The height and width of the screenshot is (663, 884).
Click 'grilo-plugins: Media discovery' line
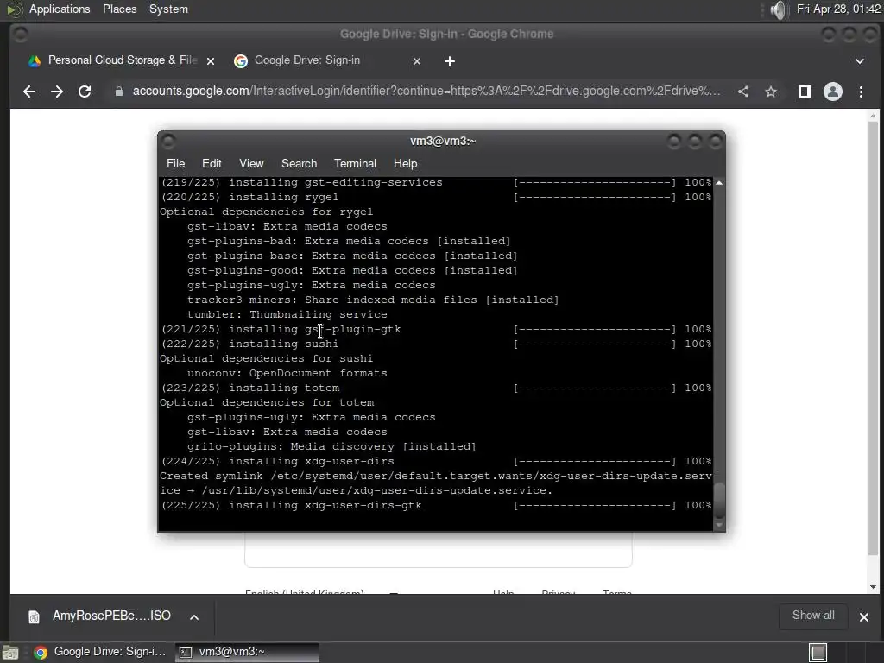tap(331, 446)
